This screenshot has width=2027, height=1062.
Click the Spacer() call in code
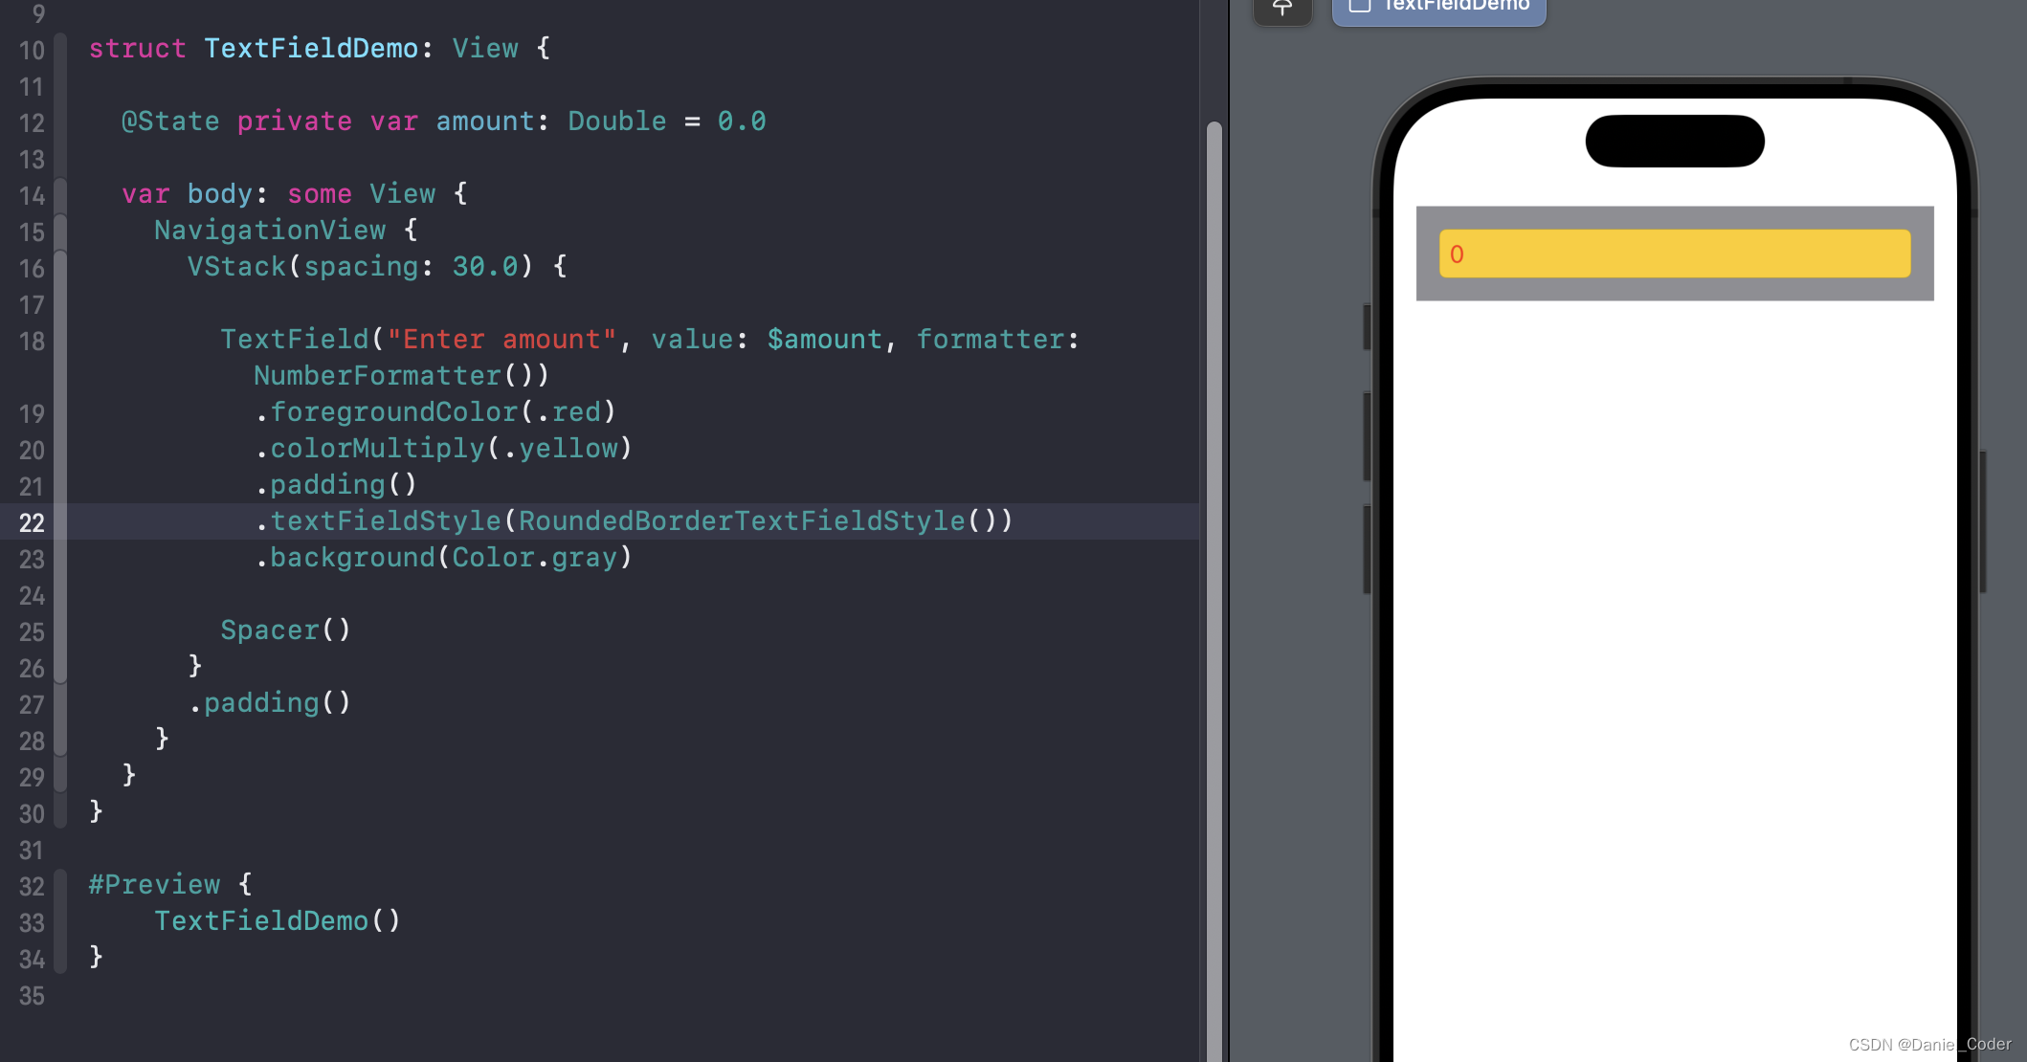284,630
